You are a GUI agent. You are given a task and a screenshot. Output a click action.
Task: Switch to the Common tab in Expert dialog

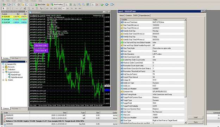point(128,15)
